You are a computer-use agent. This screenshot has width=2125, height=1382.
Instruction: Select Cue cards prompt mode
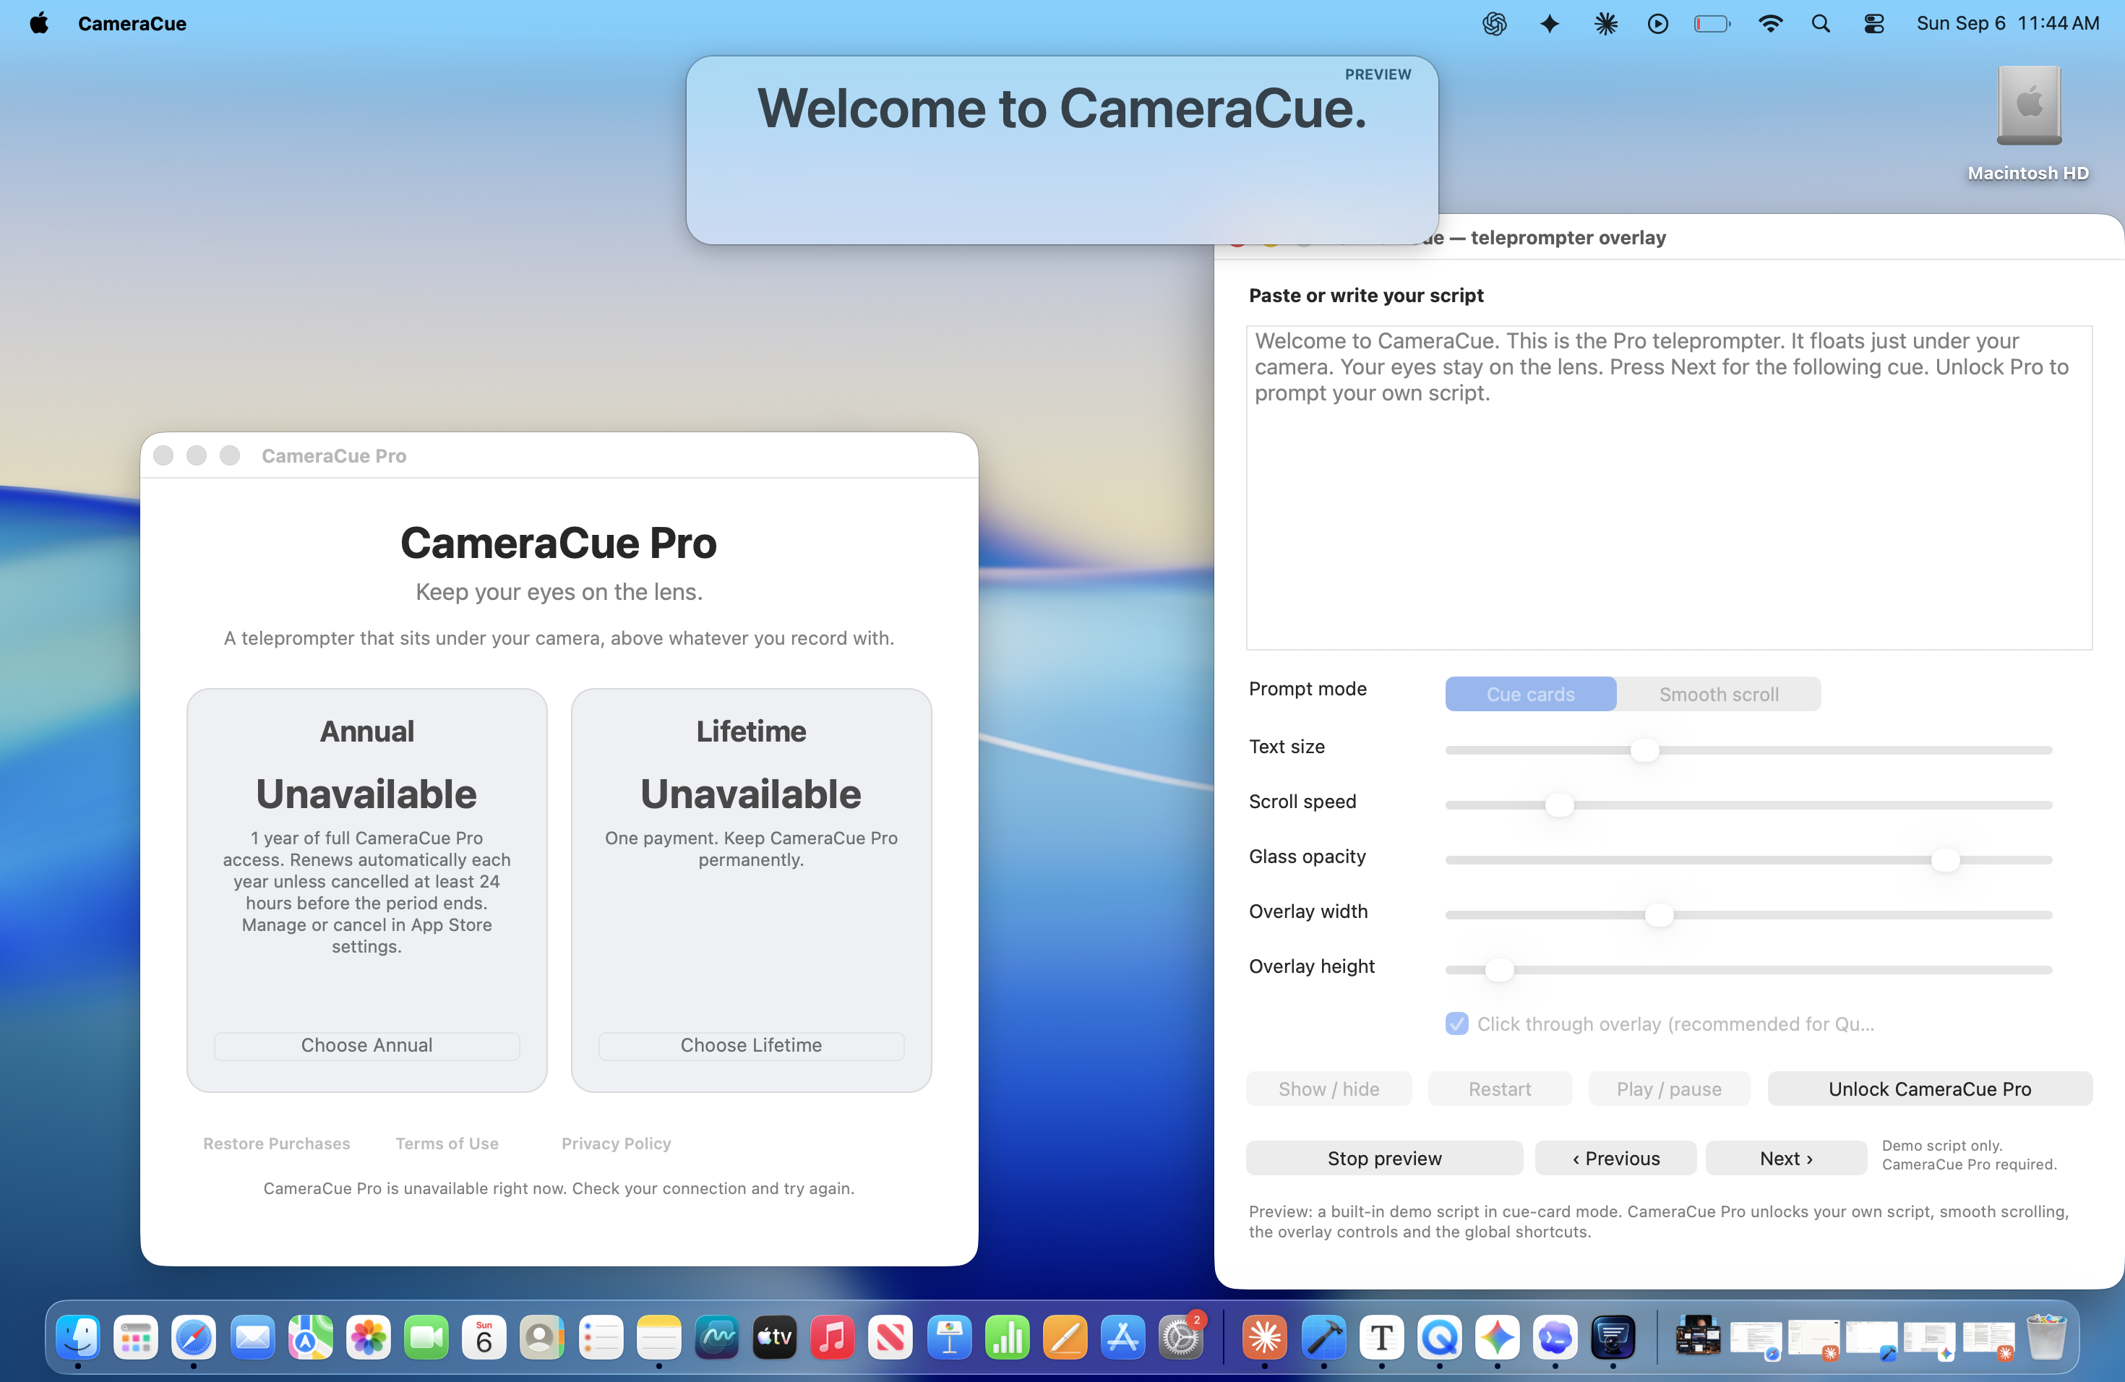[x=1530, y=694]
